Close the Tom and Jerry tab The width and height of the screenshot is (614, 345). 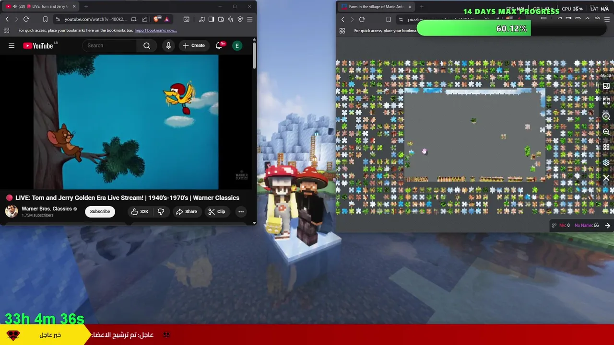[74, 6]
